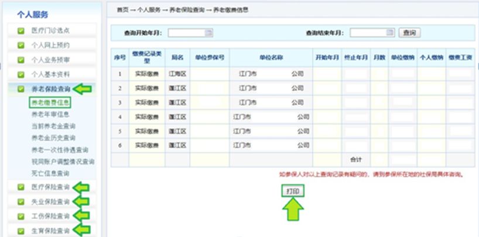Click the green check icon next to 医疗门诊选点
Screen dimensions: 479x237
pyautogui.click(x=20, y=30)
